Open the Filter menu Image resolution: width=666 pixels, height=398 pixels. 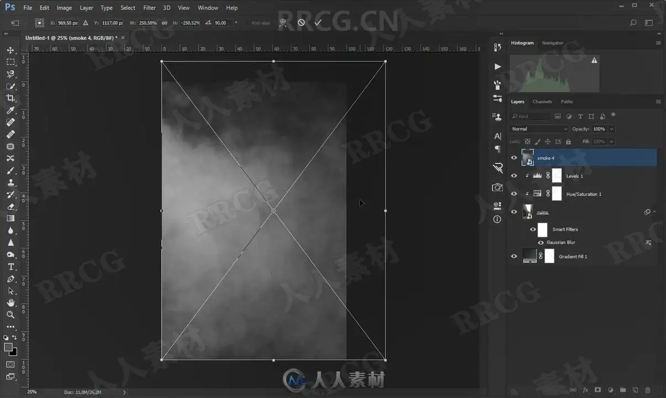(x=149, y=8)
